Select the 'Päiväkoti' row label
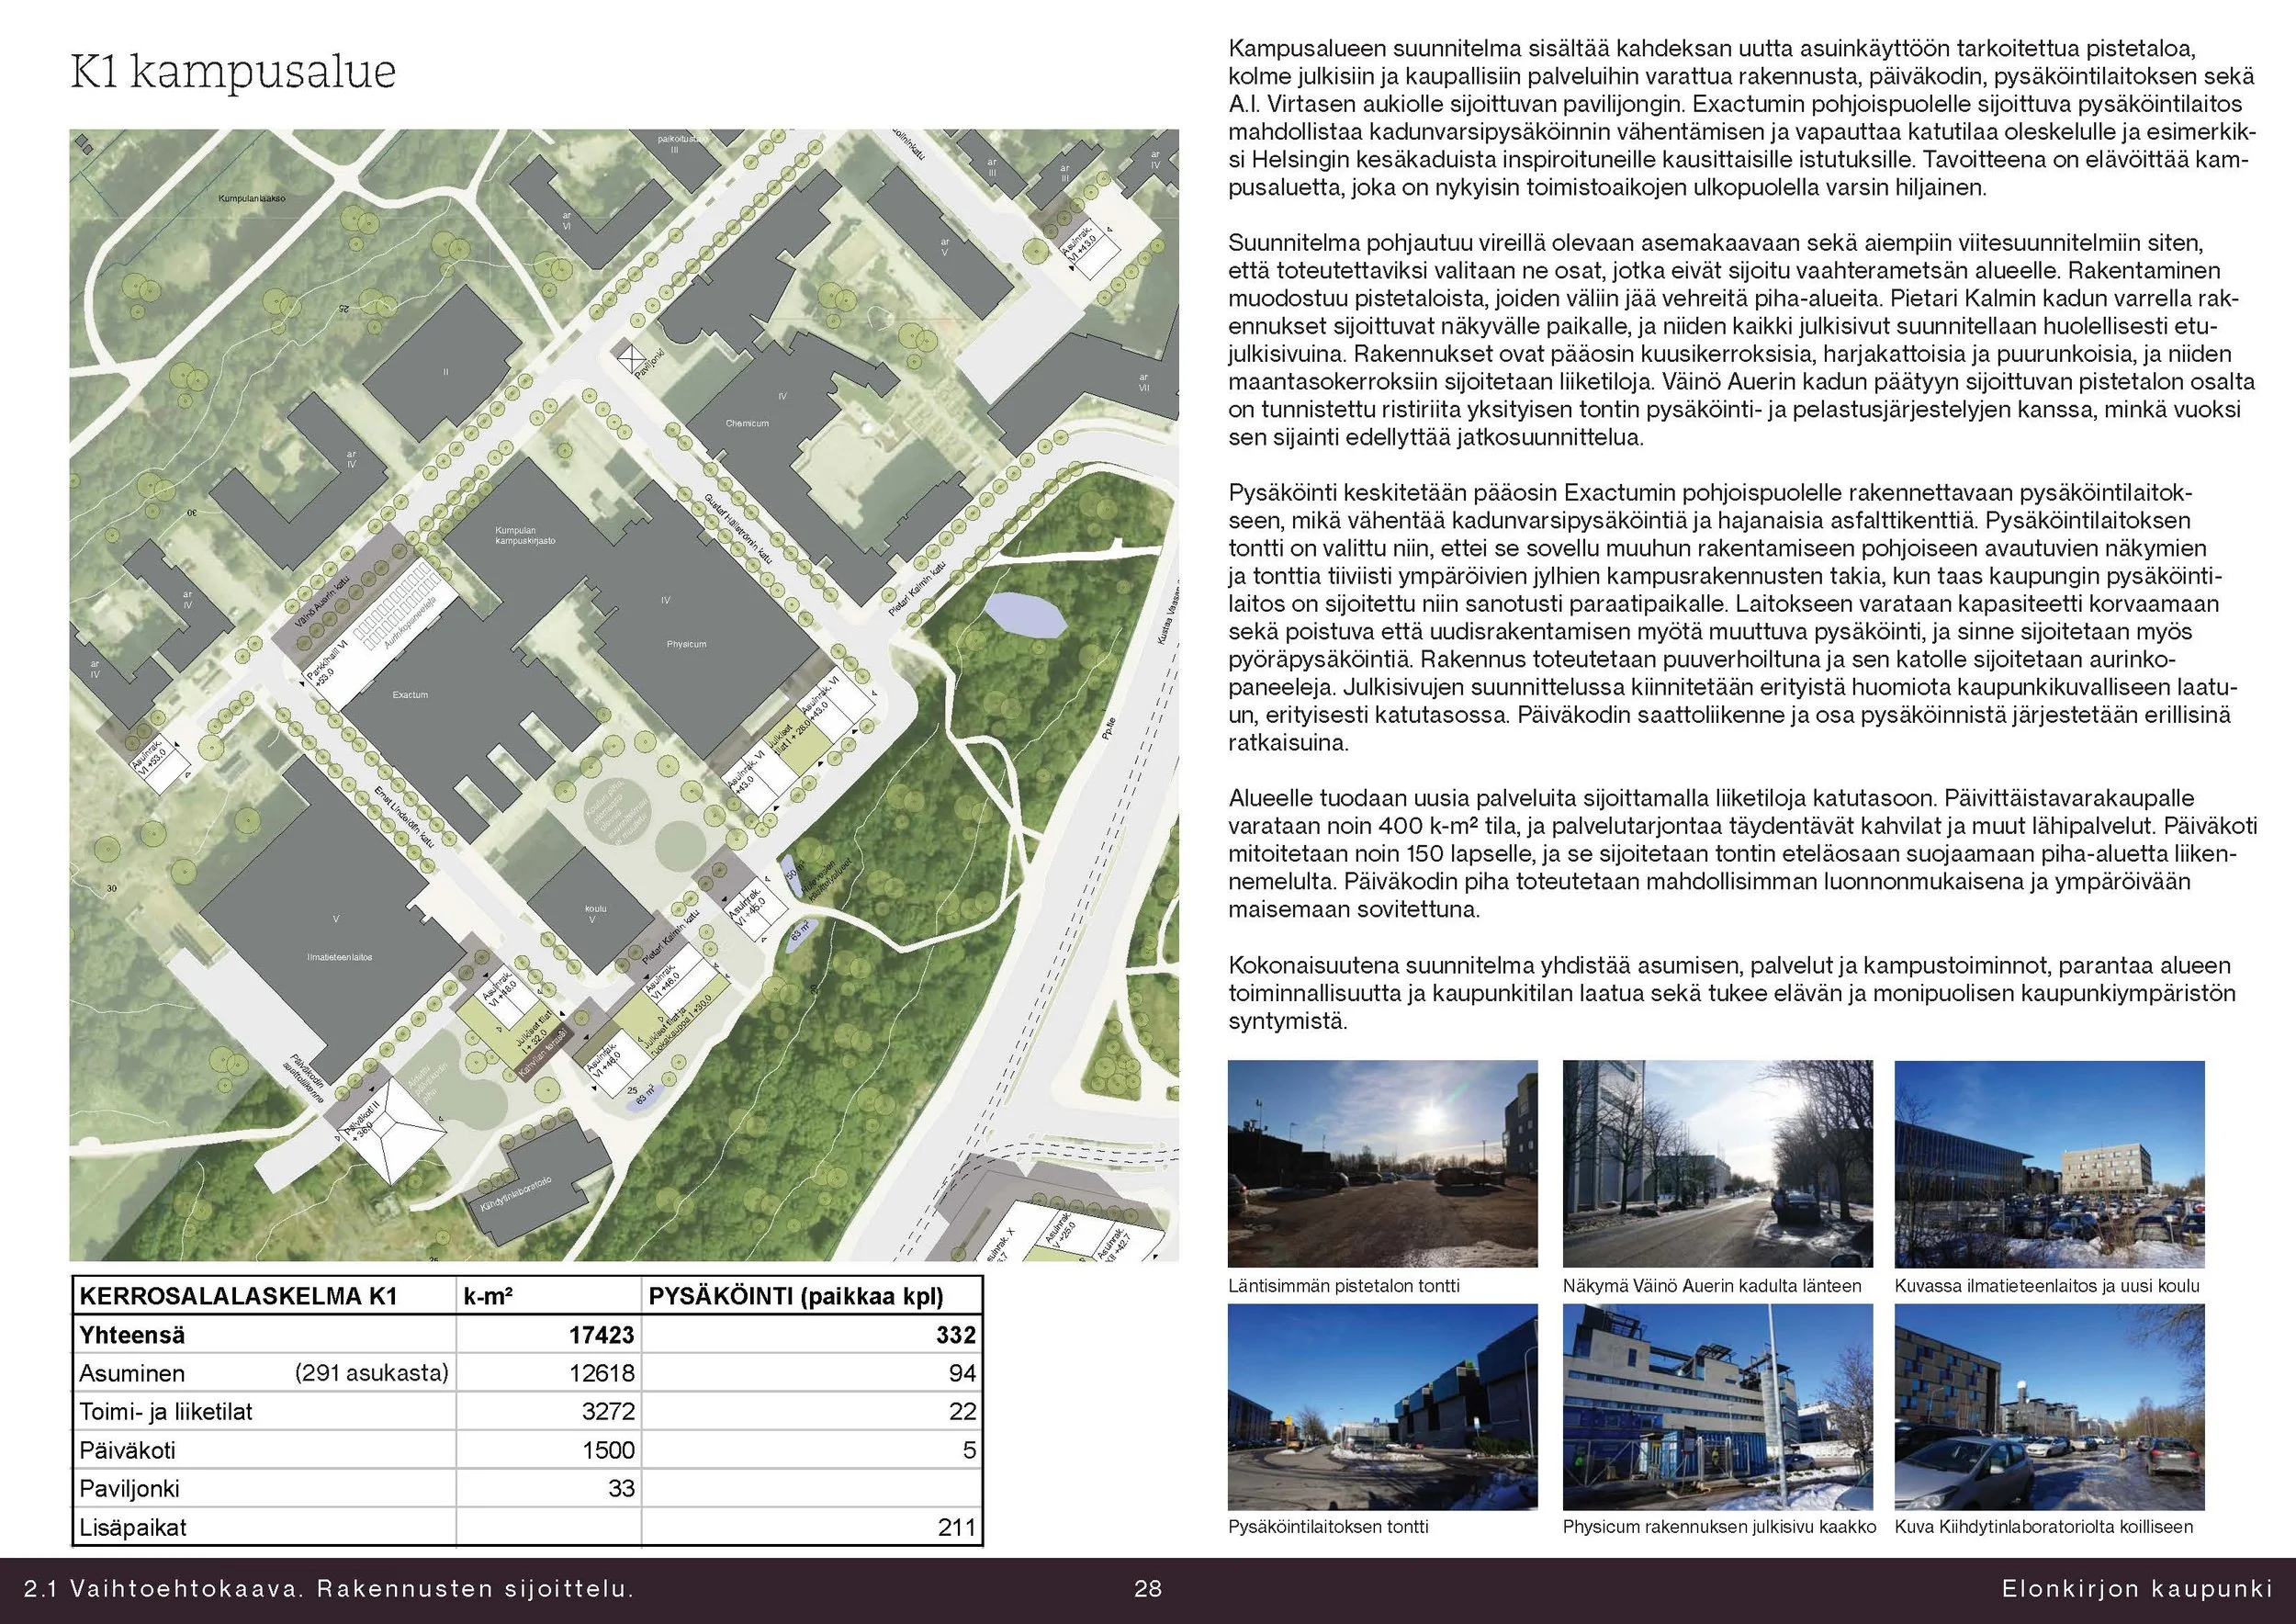The width and height of the screenshot is (2296, 1624). pos(126,1451)
